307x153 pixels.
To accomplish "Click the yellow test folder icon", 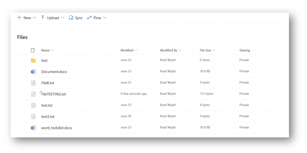I will coord(34,60).
